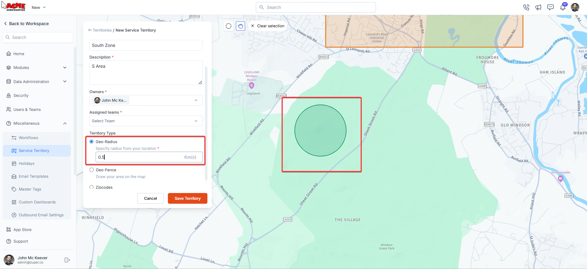
Task: Click the orange territory rectangle on map
Action: click(424, 31)
